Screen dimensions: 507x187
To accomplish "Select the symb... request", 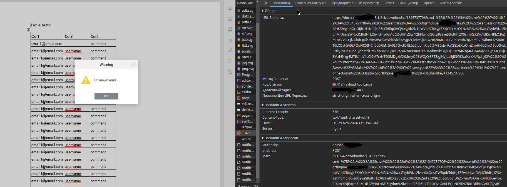I will point(246,121).
